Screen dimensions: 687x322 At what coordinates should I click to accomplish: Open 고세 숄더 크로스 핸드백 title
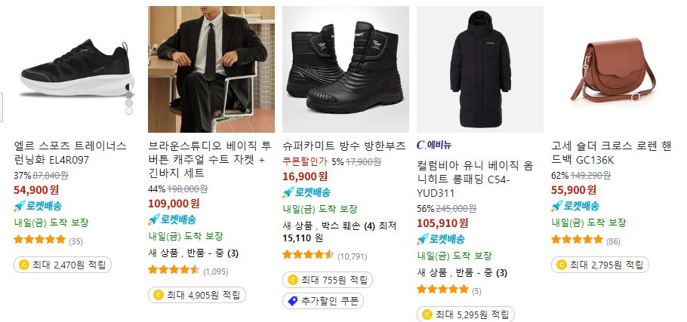(x=612, y=152)
